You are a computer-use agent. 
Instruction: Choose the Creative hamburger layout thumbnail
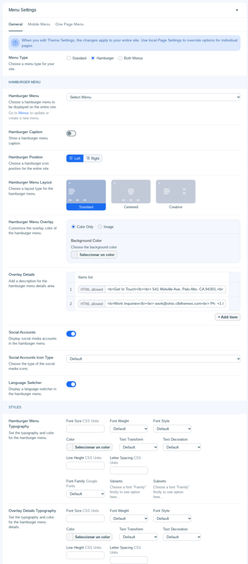coord(175,194)
